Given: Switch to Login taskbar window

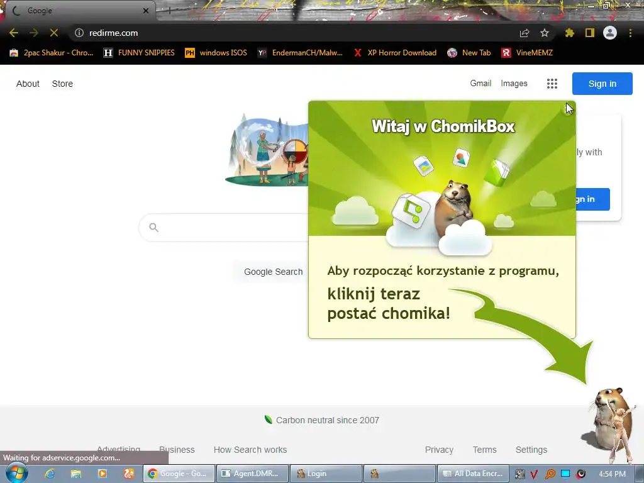Looking at the screenshot, I should click(326, 474).
